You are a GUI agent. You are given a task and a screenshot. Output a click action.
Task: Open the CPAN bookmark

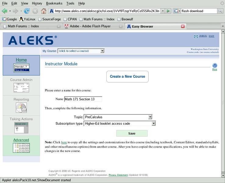click(70, 19)
